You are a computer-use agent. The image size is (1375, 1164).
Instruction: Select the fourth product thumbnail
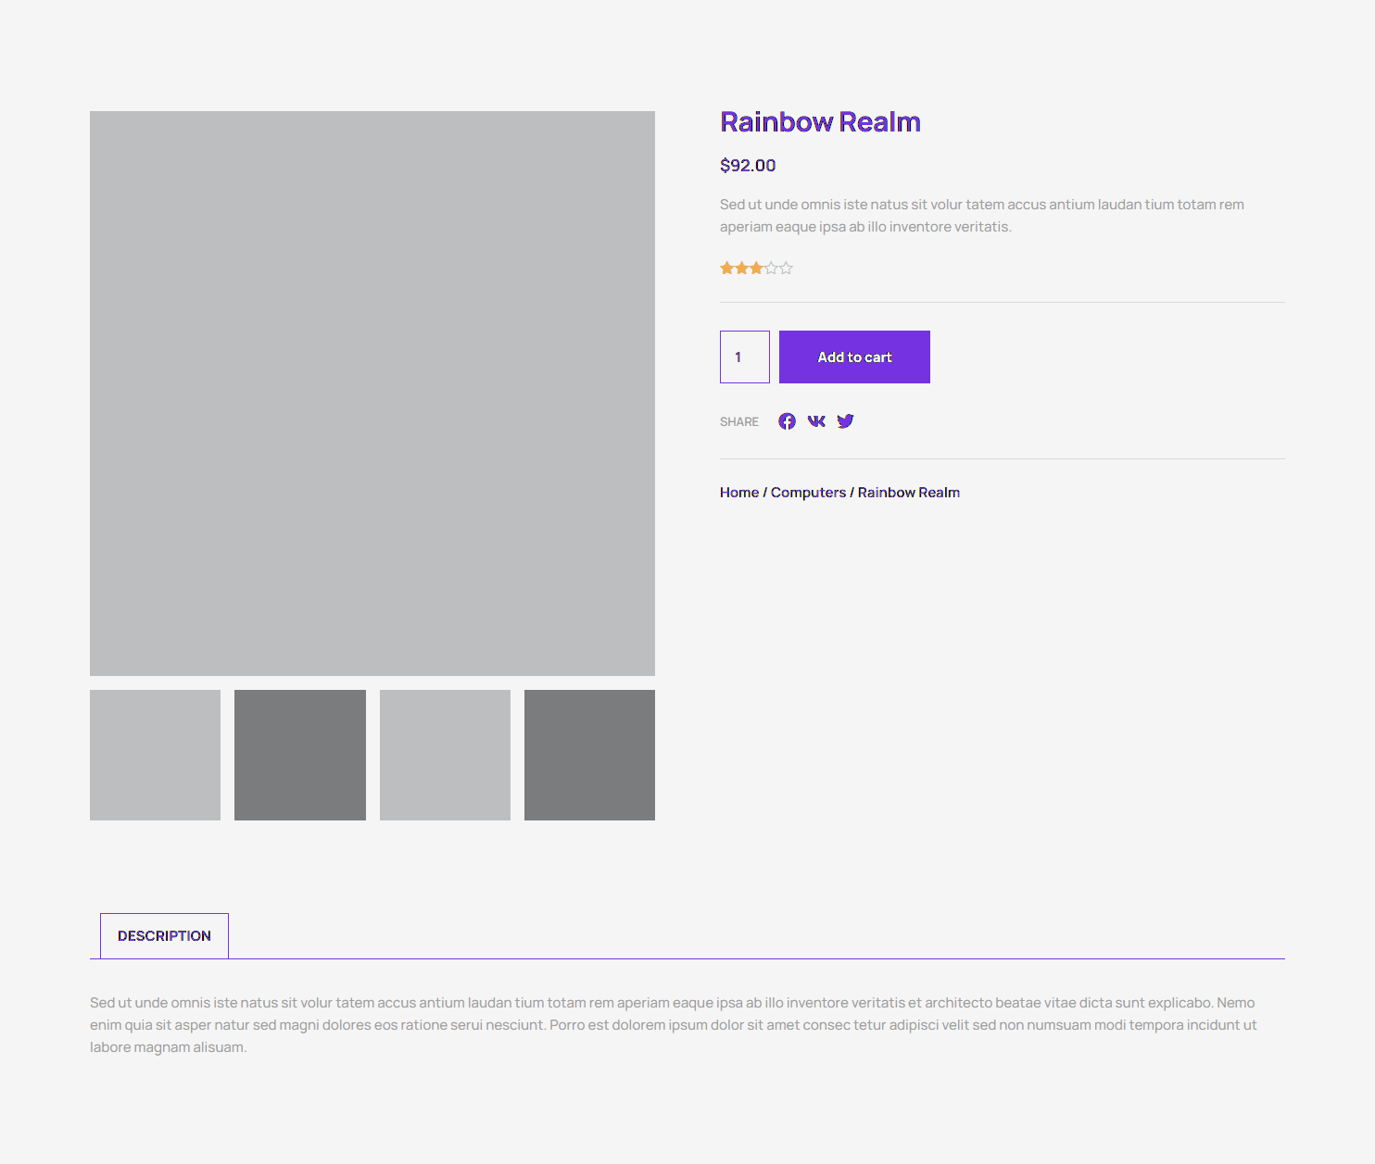(x=589, y=755)
